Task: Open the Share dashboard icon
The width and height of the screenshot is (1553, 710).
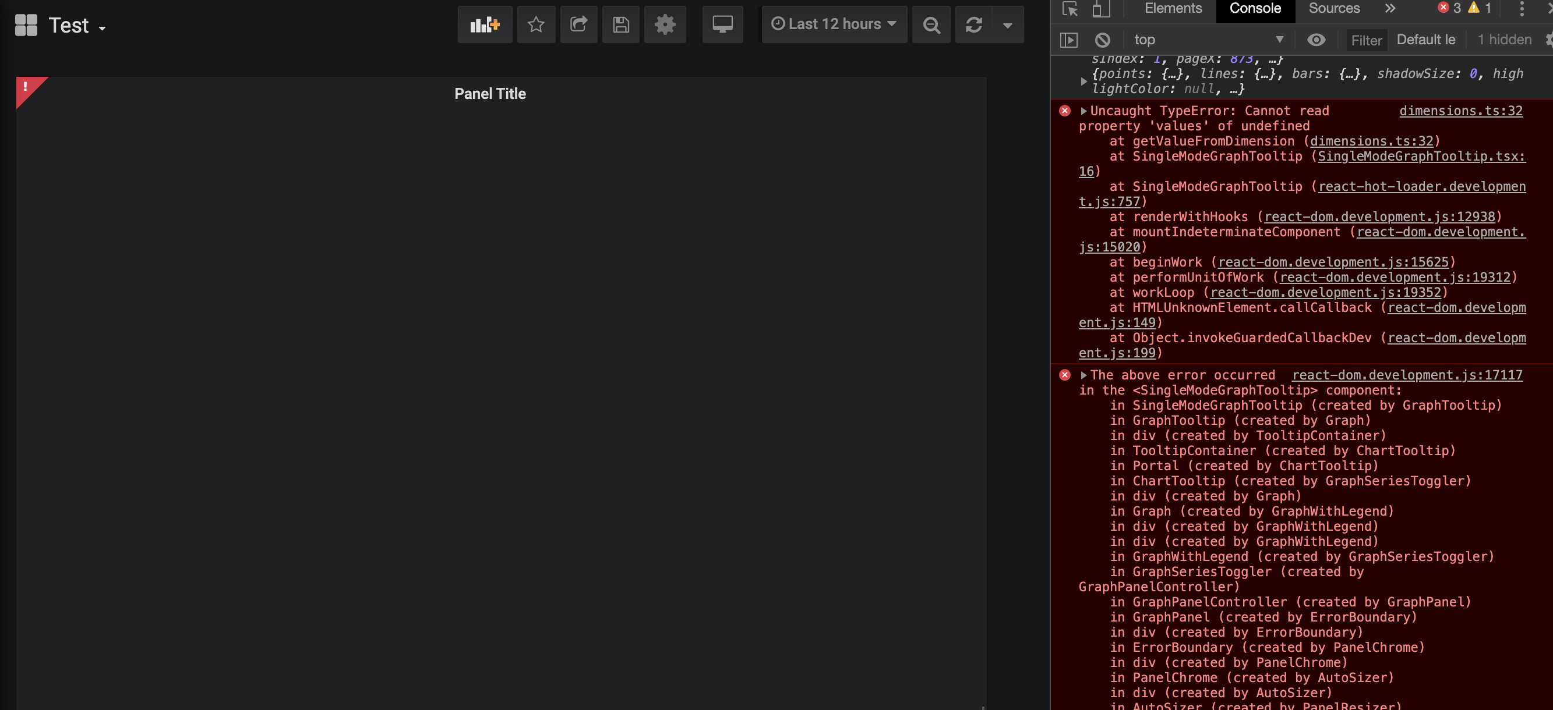Action: pos(578,24)
